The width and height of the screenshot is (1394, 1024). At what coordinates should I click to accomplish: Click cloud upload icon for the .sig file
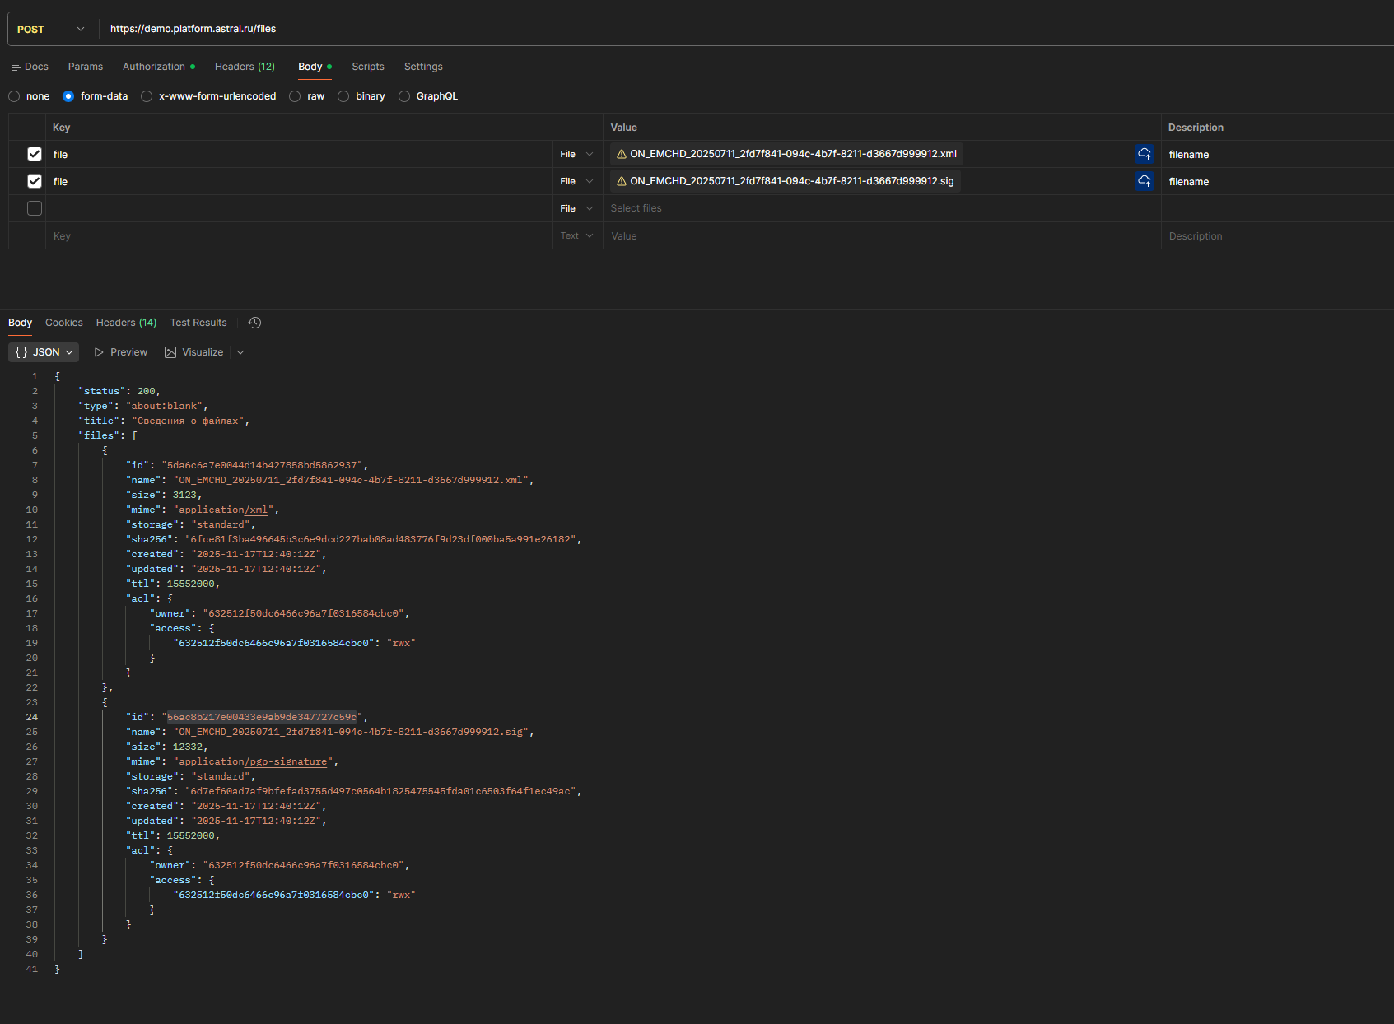pos(1144,181)
